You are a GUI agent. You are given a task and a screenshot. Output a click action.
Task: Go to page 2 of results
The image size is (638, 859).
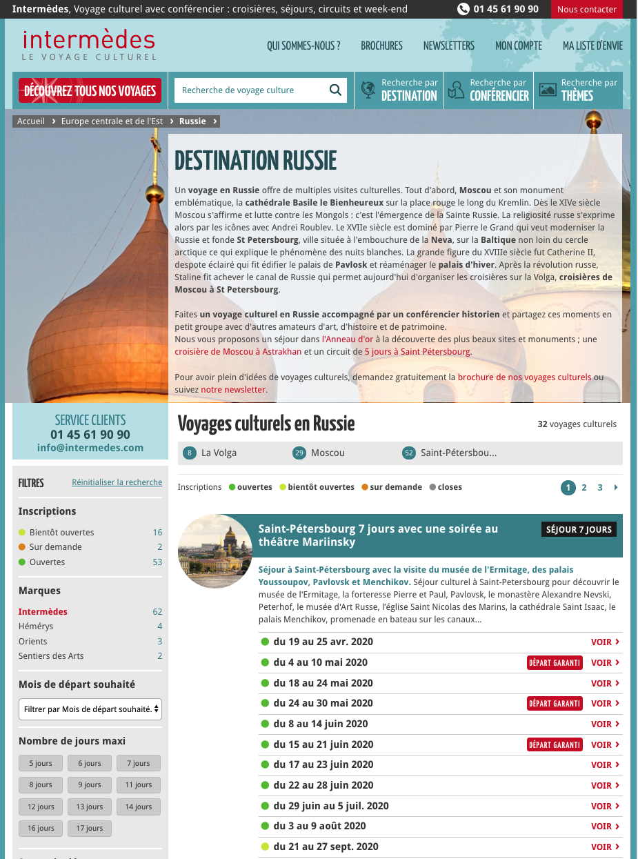click(x=584, y=487)
